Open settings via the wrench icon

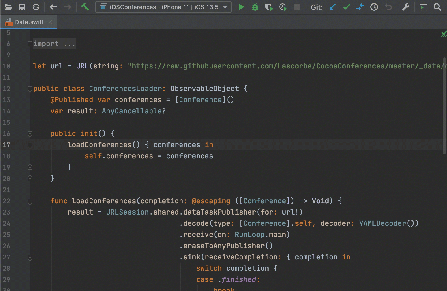coord(406,7)
